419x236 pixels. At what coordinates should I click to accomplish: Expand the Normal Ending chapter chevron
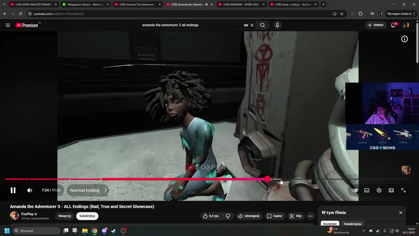click(106, 190)
